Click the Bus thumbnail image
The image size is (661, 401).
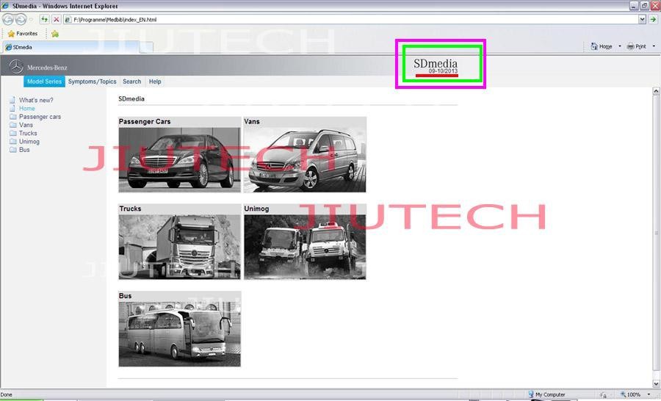tap(180, 334)
